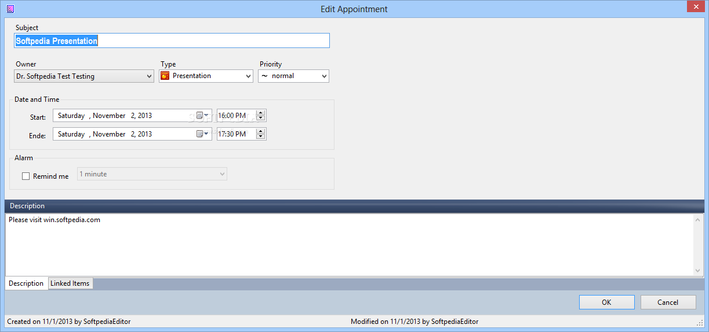Click the Start date field text
This screenshot has width=709, height=332.
(x=105, y=116)
